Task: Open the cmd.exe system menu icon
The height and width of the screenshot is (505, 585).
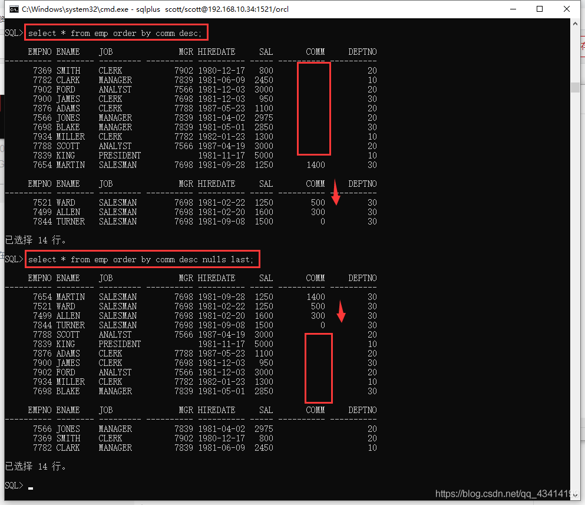Action: coord(14,9)
